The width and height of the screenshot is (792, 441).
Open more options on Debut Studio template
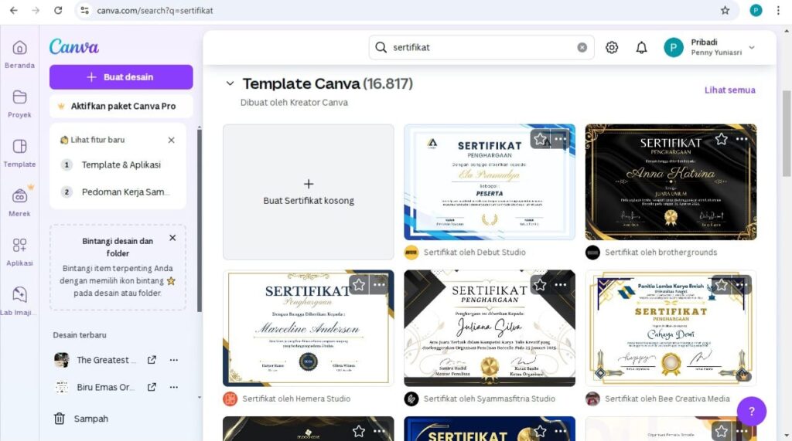560,139
